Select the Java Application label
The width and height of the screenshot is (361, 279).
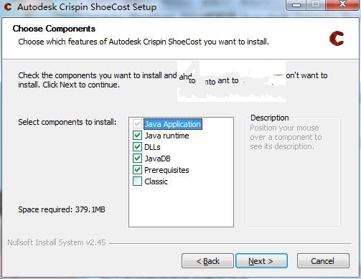pyautogui.click(x=173, y=124)
